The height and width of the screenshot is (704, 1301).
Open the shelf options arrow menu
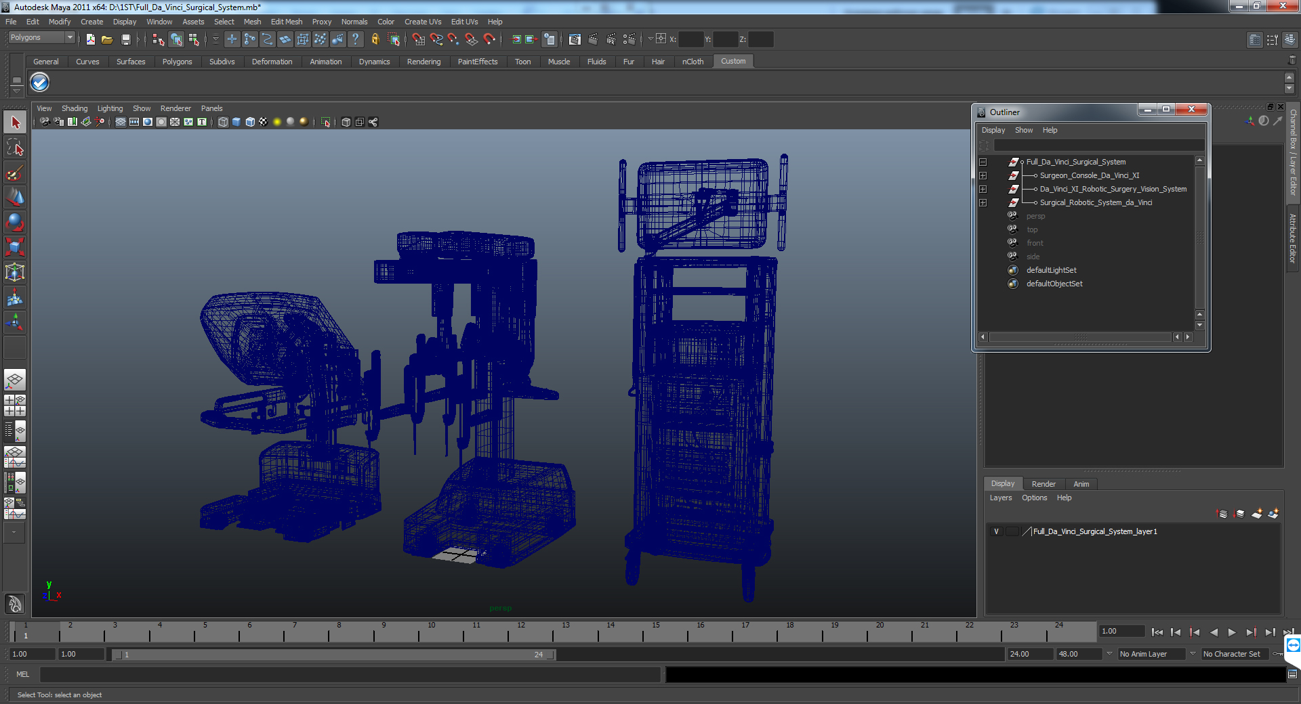(17, 90)
